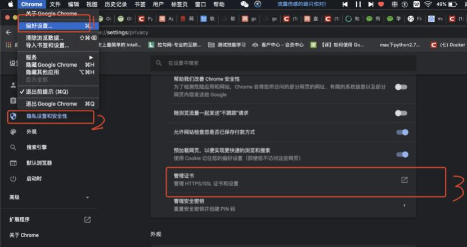
Task: Select 启动时 in settings sidebar
Action: click(34, 179)
